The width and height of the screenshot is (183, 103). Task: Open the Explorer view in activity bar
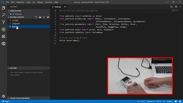(x=3, y=8)
